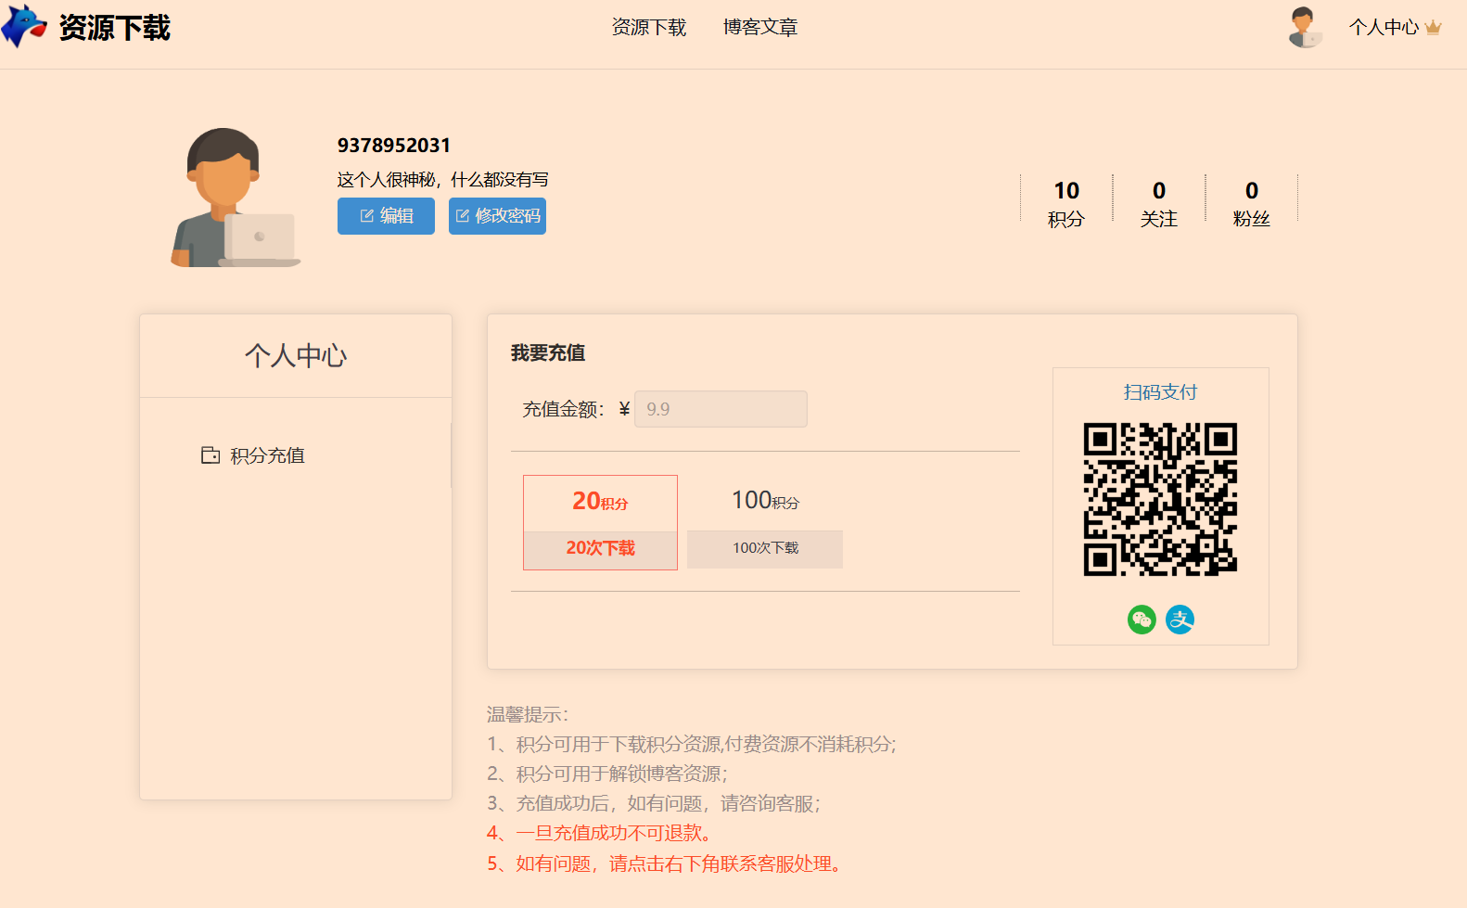Open the 博客文章 navigation menu item

pos(760,28)
